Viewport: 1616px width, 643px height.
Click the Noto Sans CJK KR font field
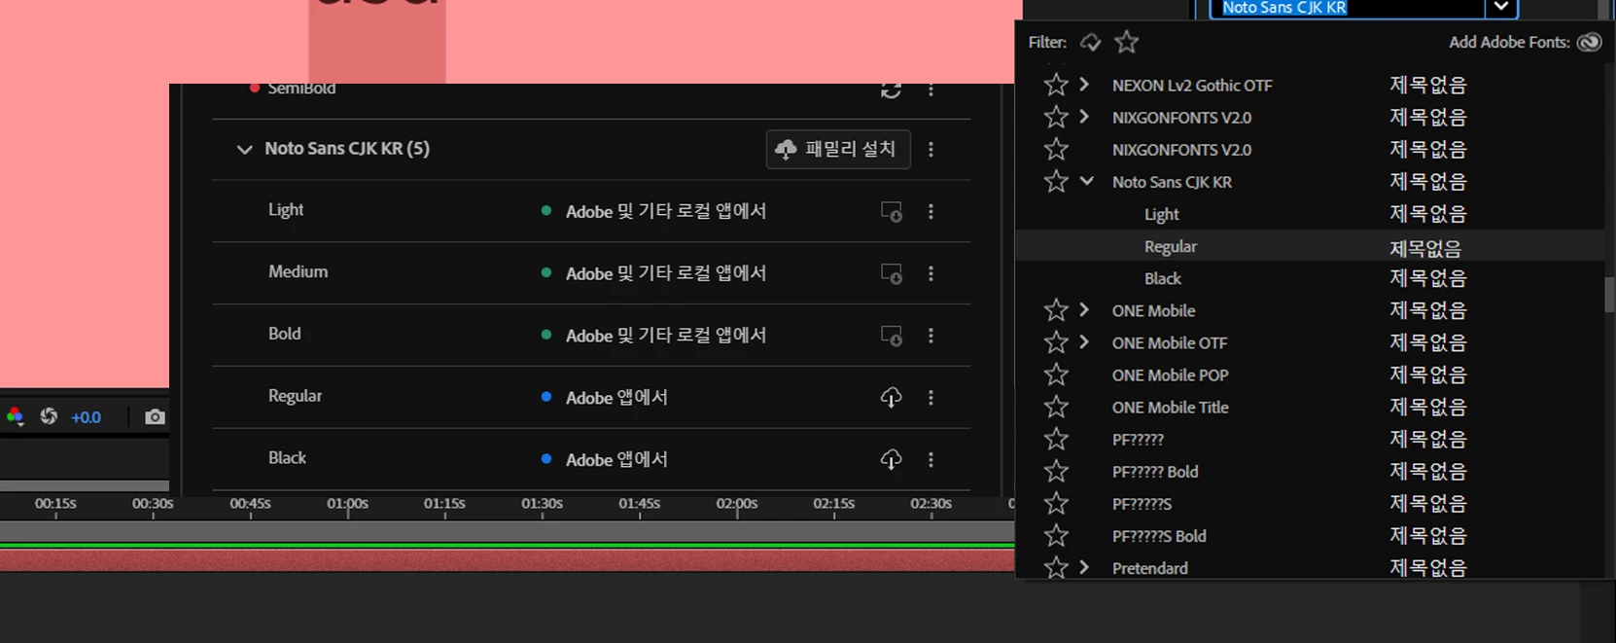click(x=1348, y=8)
